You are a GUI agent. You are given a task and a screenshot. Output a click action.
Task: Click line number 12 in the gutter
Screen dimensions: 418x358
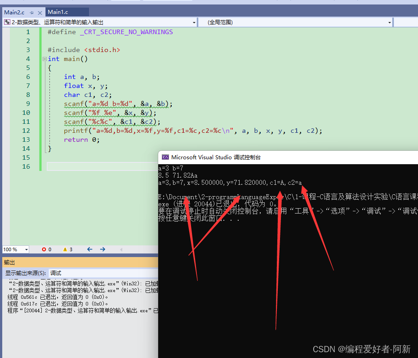(x=26, y=131)
